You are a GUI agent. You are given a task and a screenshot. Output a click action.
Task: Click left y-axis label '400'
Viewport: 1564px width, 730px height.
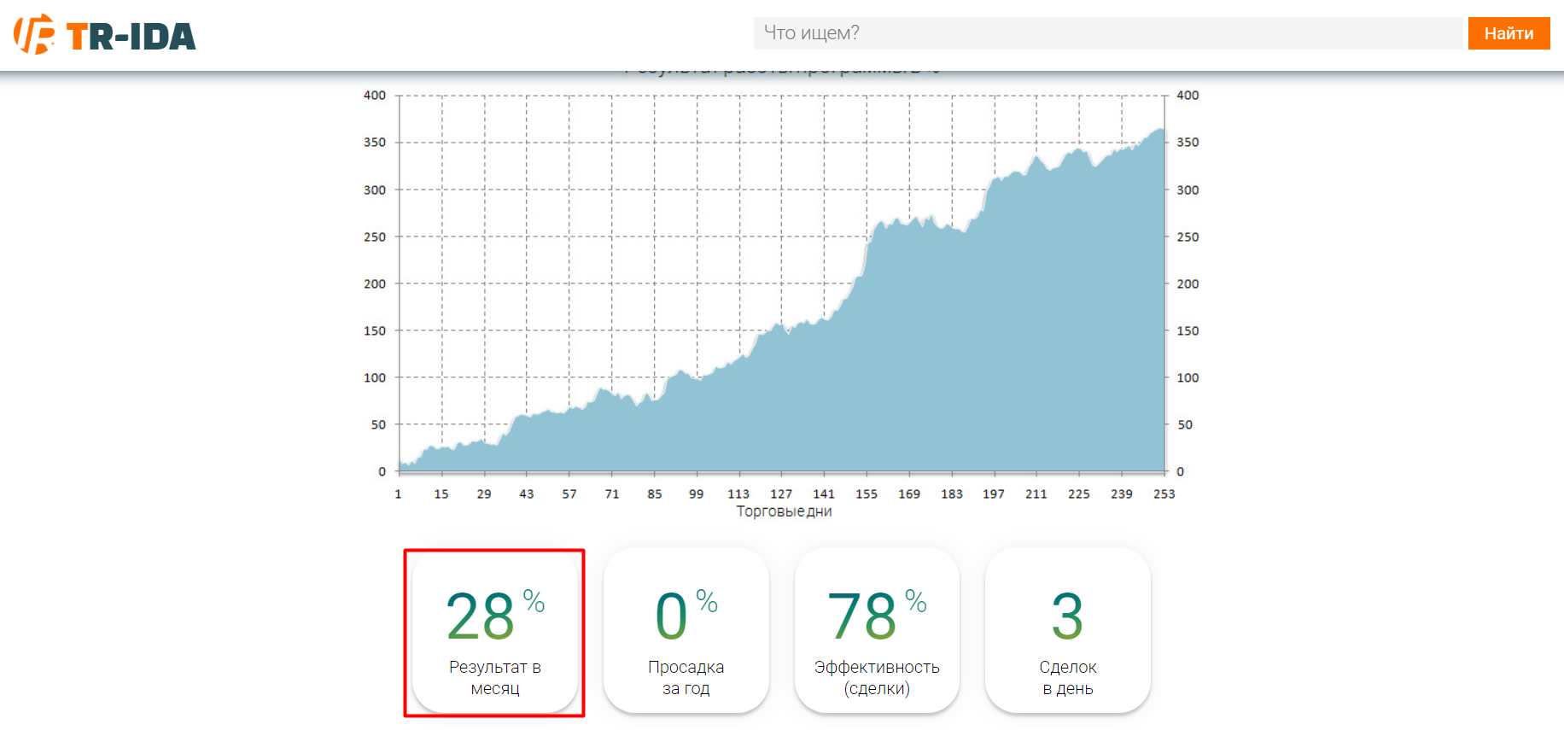[375, 96]
